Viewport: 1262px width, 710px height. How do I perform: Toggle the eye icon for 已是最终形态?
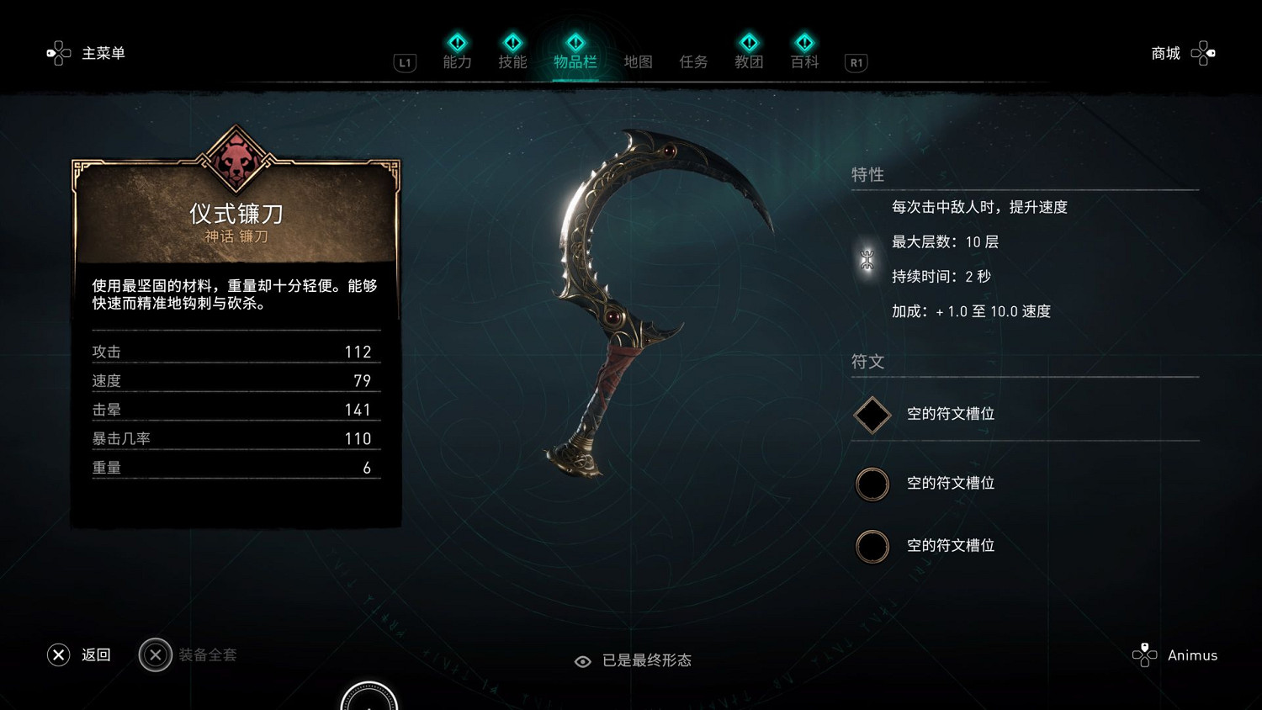[x=582, y=661]
